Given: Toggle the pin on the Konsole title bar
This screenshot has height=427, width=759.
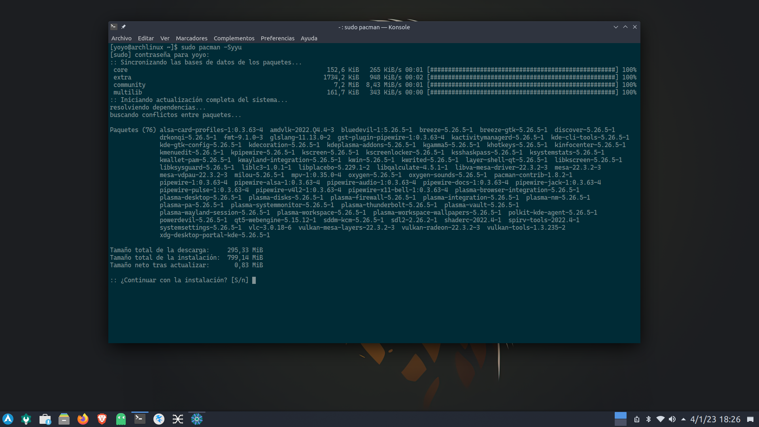Looking at the screenshot, I should [x=123, y=27].
